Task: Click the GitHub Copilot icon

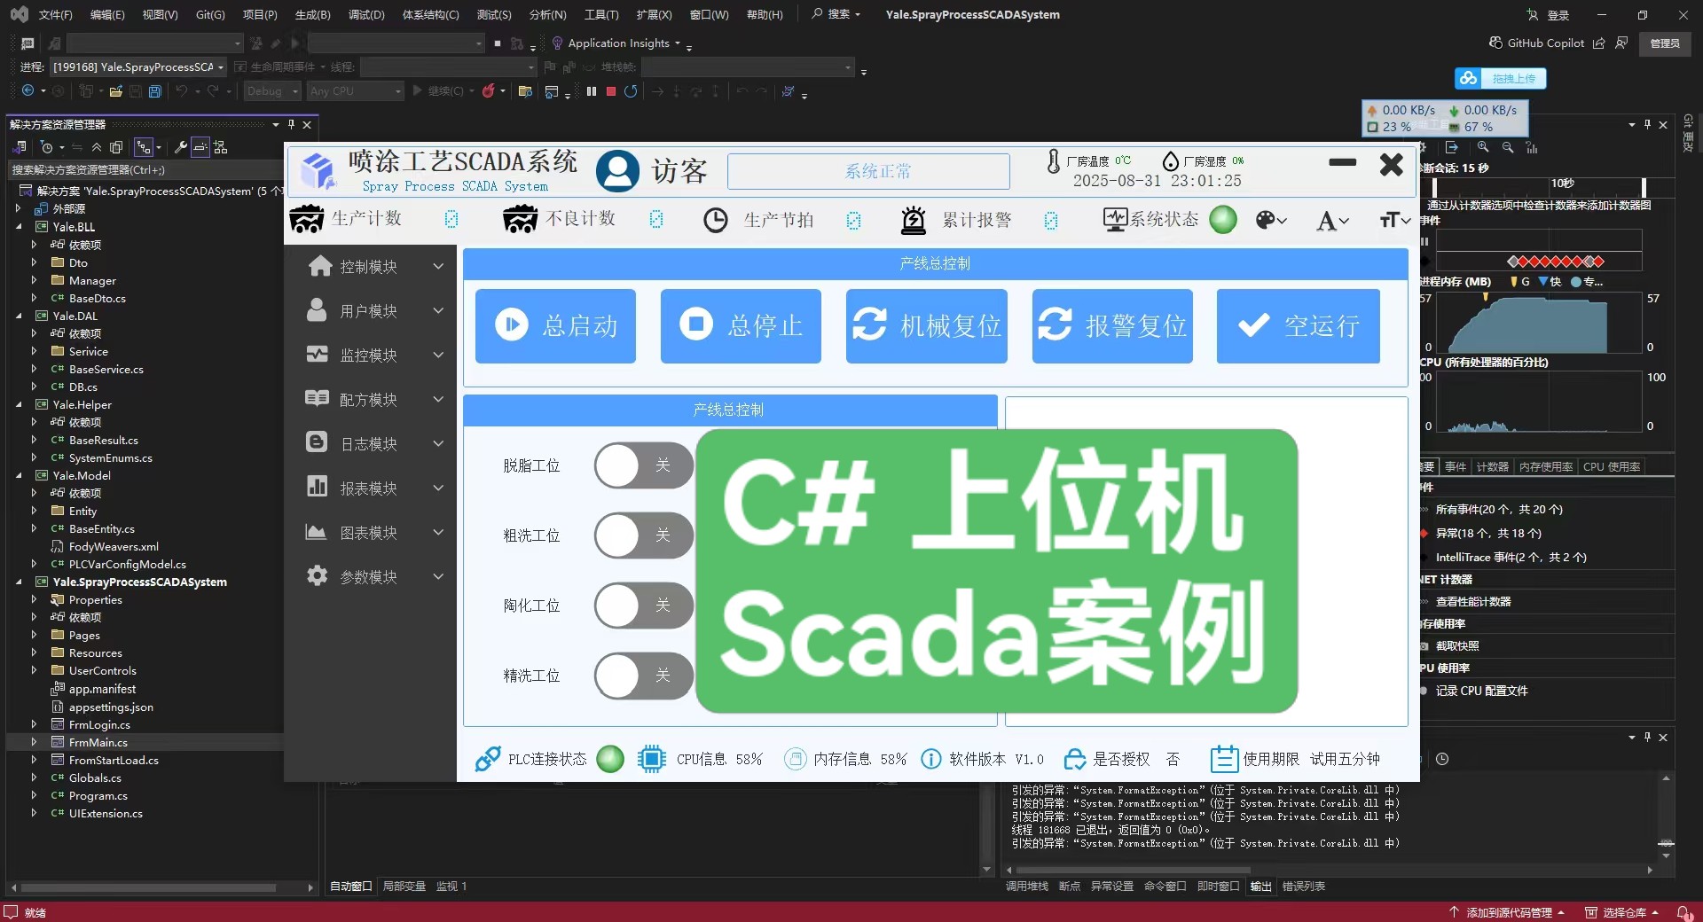Action: tap(1495, 43)
